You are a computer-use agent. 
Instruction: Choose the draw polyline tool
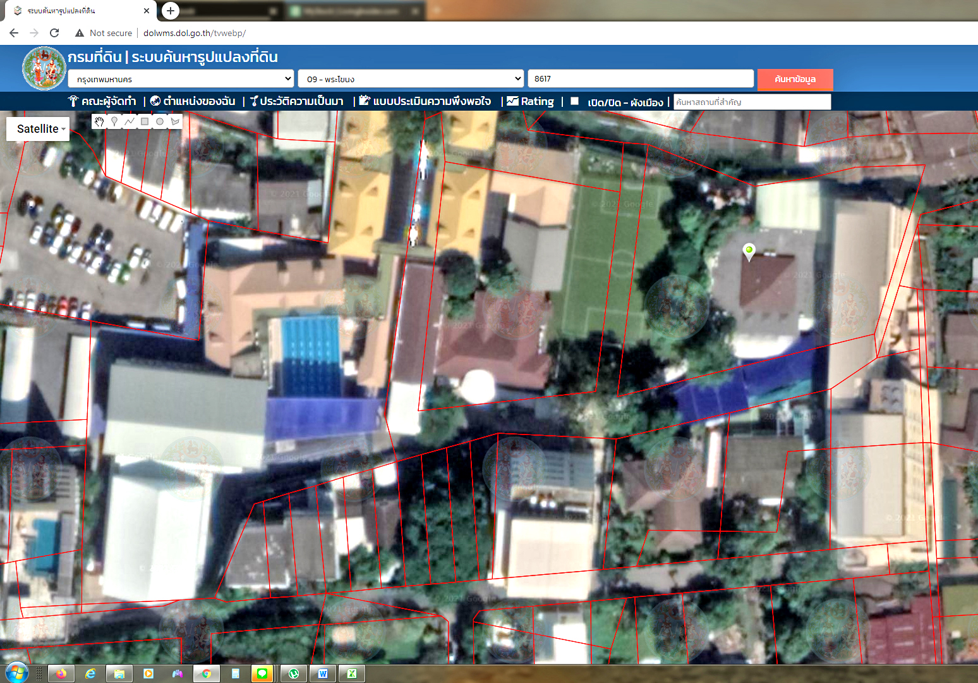(130, 121)
